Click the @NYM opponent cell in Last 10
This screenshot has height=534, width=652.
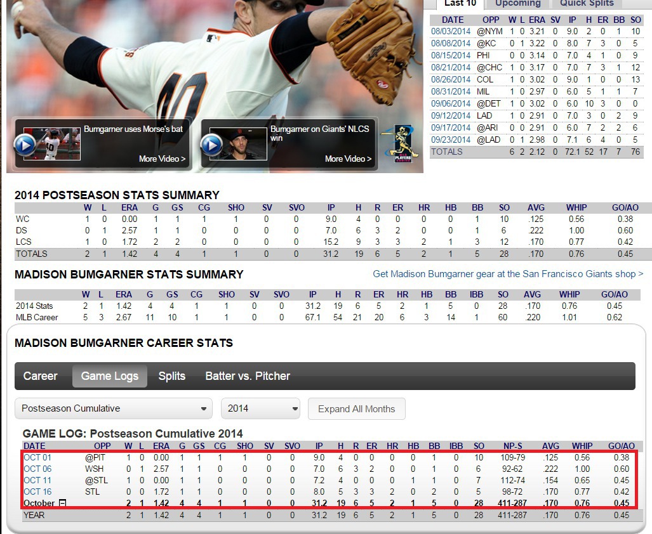click(x=489, y=32)
